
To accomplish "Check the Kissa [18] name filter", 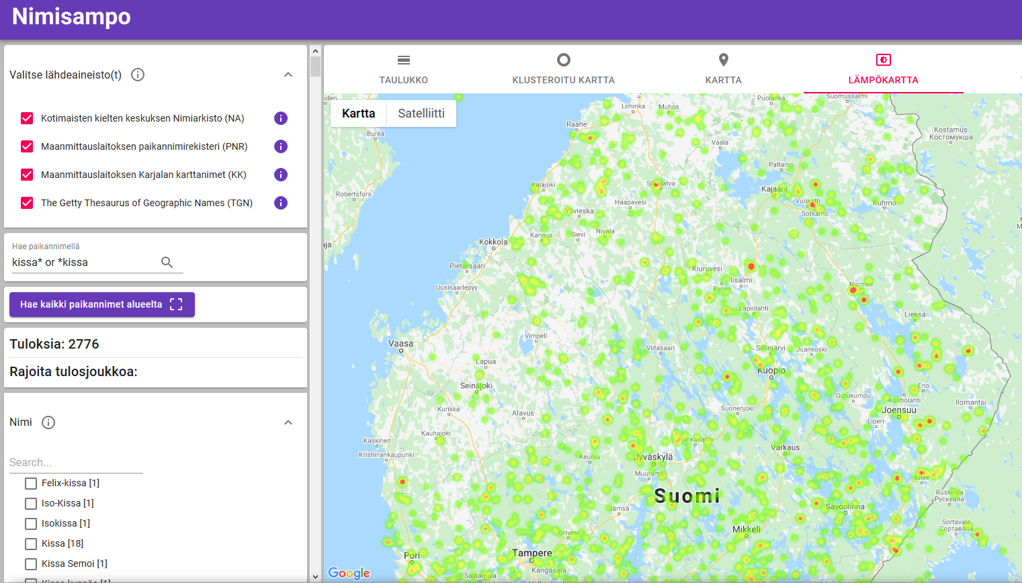I will [x=31, y=543].
